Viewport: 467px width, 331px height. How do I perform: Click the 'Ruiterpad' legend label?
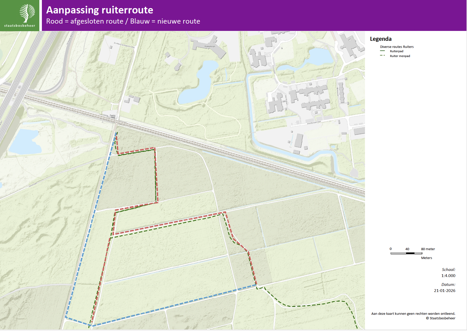pos(396,51)
